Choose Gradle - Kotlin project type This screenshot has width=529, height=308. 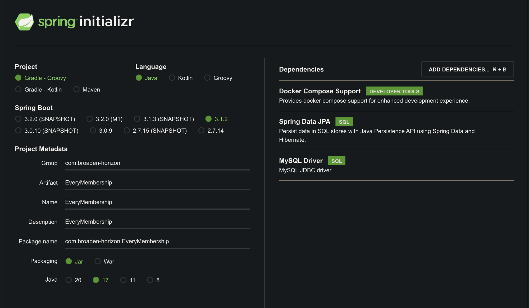coord(18,89)
